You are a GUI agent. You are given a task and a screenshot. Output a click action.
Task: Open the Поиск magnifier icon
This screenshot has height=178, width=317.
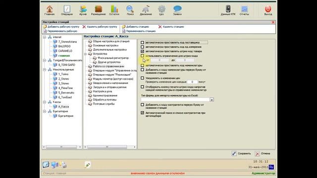click(130, 10)
